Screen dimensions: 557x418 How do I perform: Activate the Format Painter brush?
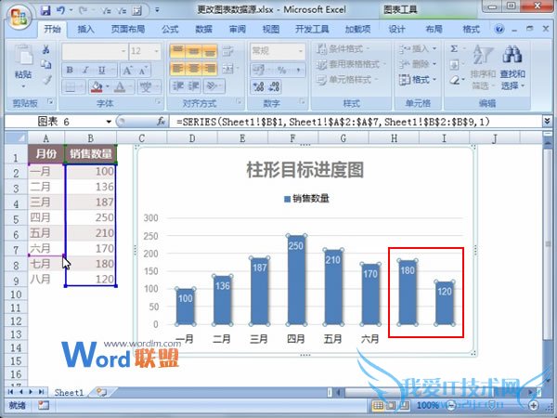tap(46, 80)
